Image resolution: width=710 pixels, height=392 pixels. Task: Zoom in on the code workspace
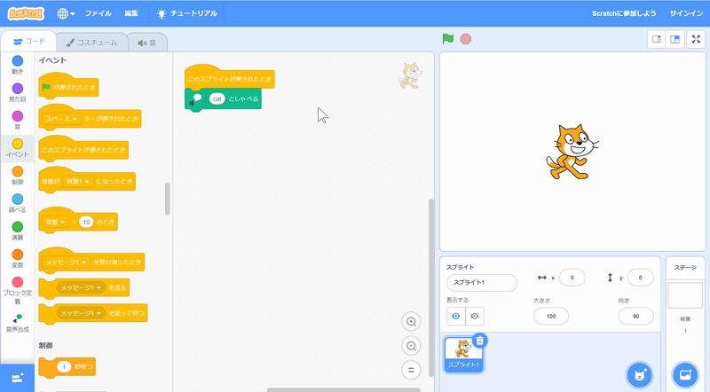click(410, 321)
